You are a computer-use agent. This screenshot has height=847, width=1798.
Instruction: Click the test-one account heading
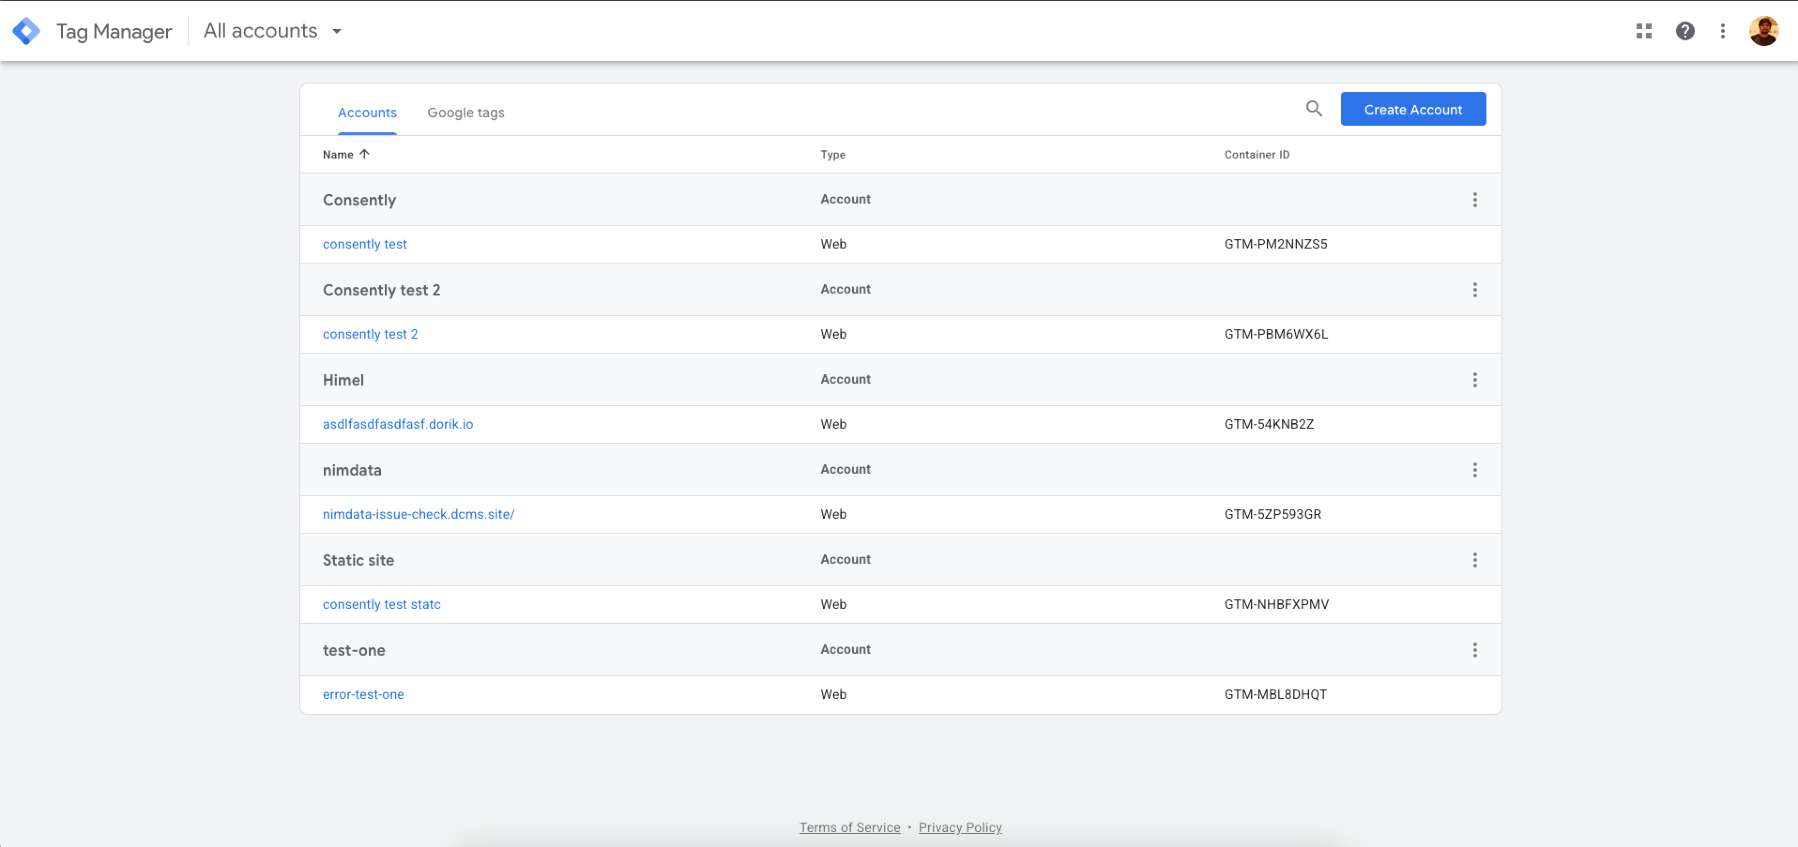(353, 650)
